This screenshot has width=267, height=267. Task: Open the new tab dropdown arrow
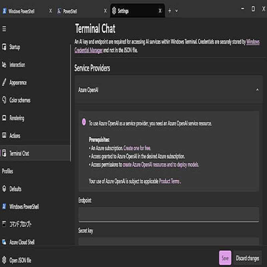point(177,11)
